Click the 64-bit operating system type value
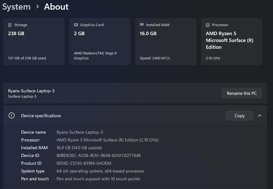273x189 pixels. [x=100, y=171]
